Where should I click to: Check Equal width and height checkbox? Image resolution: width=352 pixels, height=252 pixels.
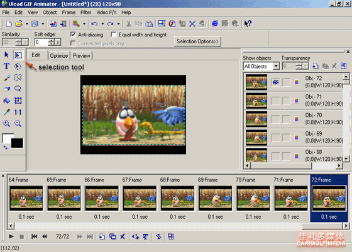(x=114, y=35)
